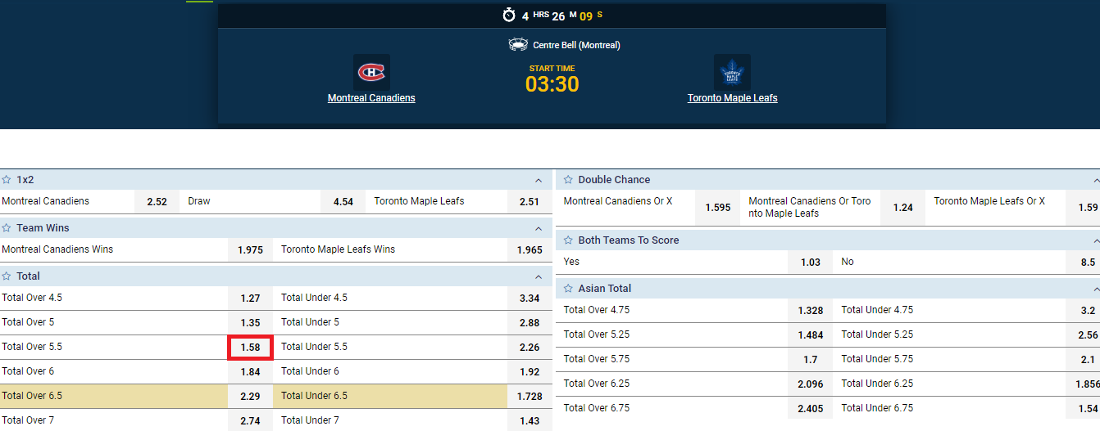Screen dimensions: 1100x431
Task: Click the Both Teams To Score heading
Action: [629, 240]
